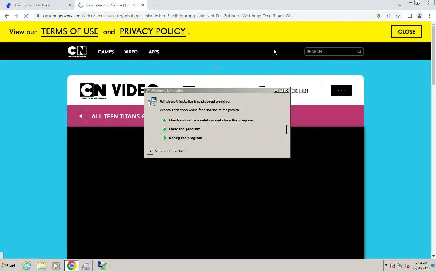The height and width of the screenshot is (272, 436).
Task: Click the black three-dots button
Action: [x=341, y=90]
